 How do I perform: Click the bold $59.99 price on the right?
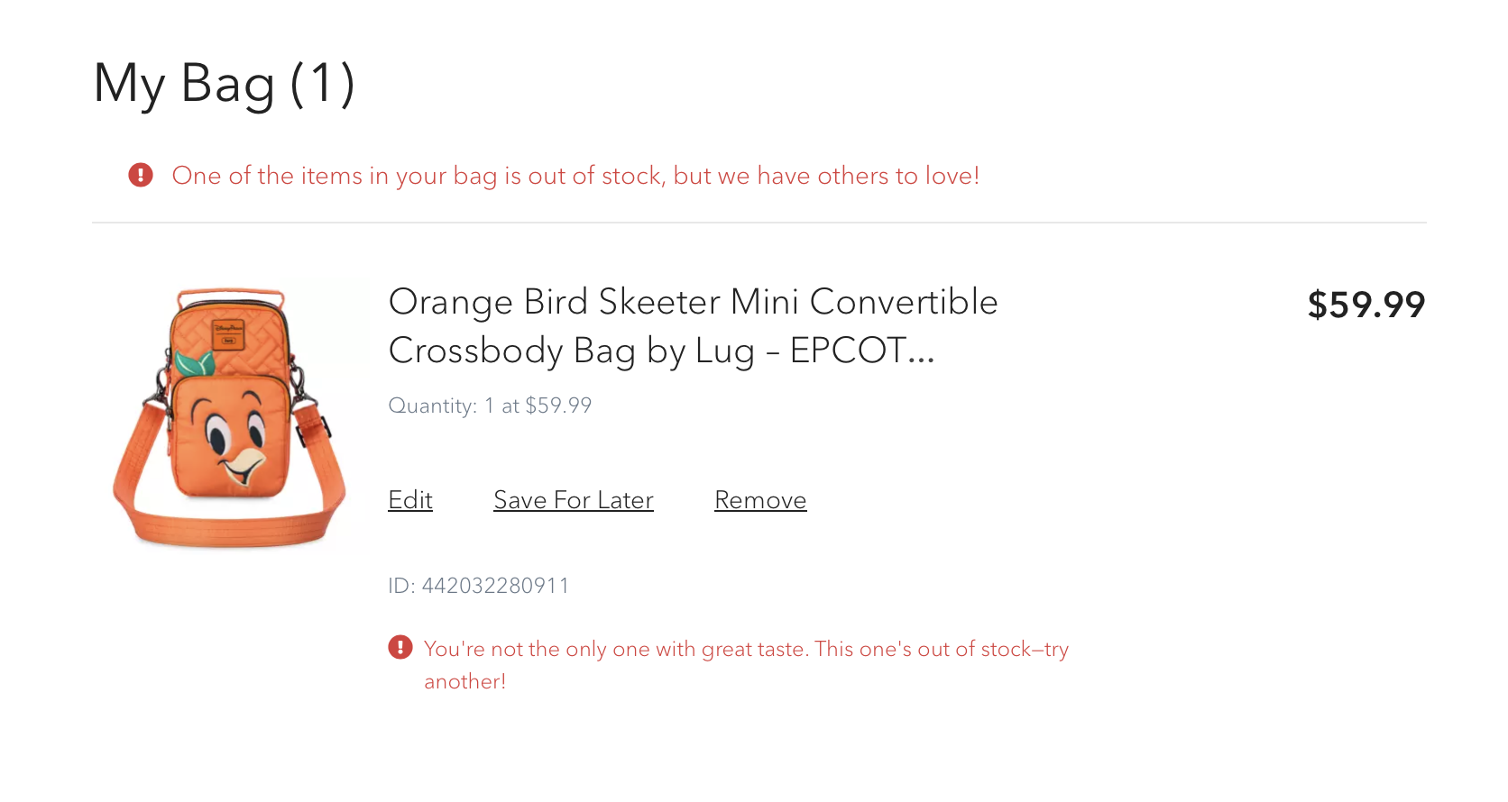[x=1365, y=305]
